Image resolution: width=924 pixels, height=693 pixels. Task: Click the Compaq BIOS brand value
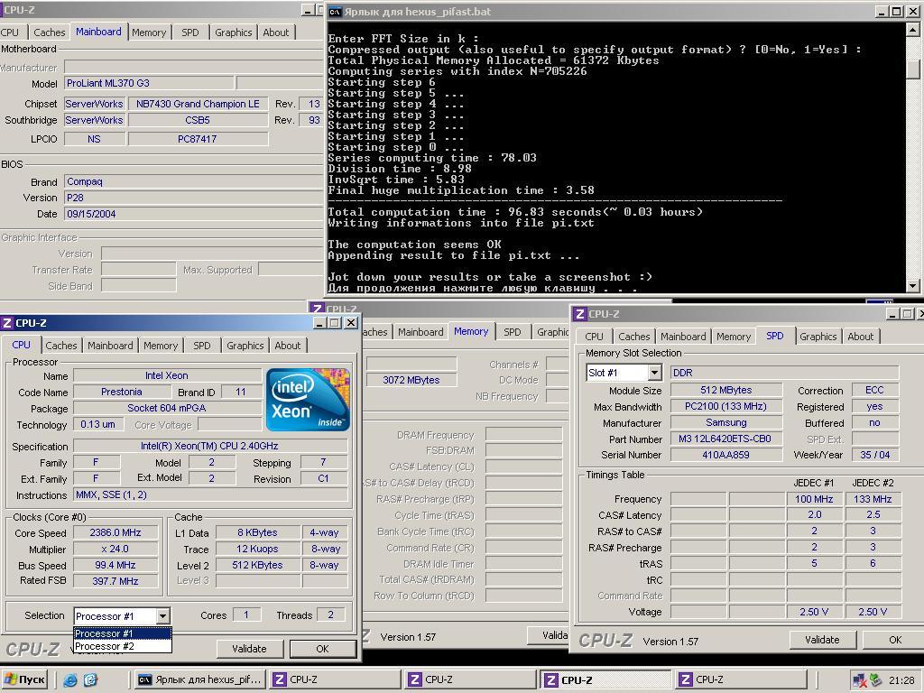[x=193, y=181]
